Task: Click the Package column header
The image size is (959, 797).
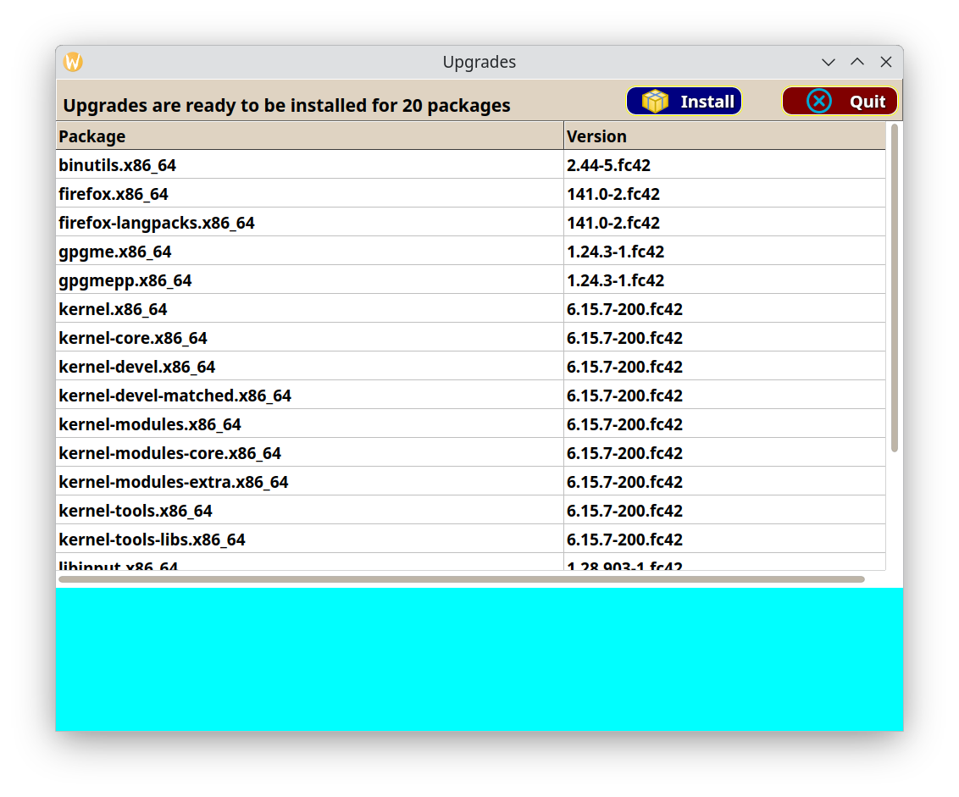Action: click(x=309, y=136)
